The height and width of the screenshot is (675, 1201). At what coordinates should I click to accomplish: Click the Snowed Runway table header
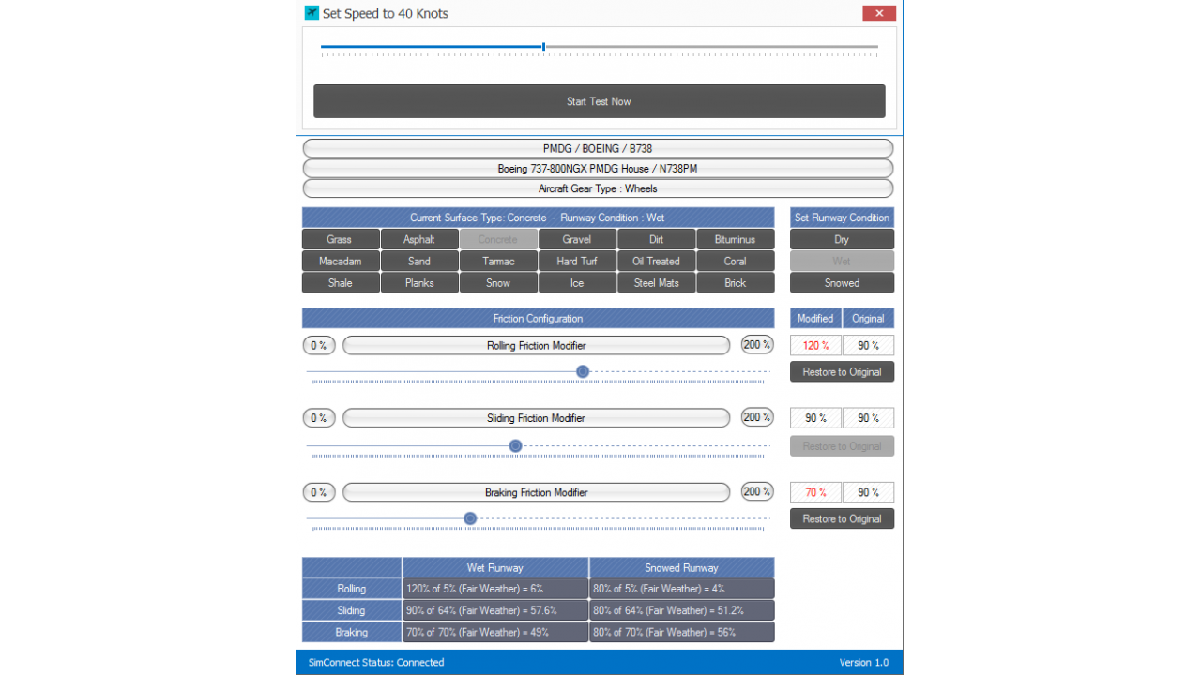pyautogui.click(x=681, y=567)
